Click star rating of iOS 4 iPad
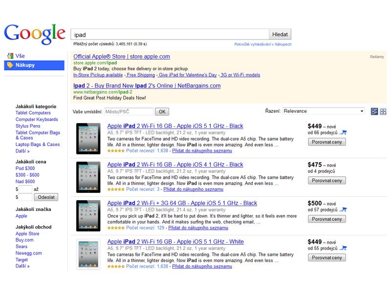This screenshot has height=293, width=391. coord(116,189)
